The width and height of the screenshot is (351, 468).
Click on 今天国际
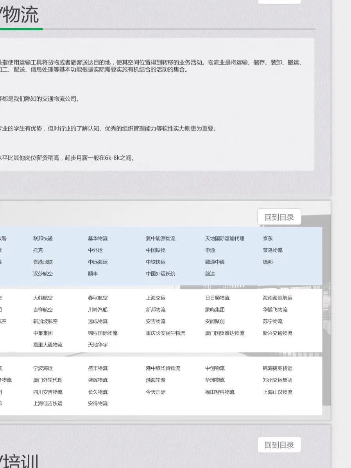click(x=156, y=392)
